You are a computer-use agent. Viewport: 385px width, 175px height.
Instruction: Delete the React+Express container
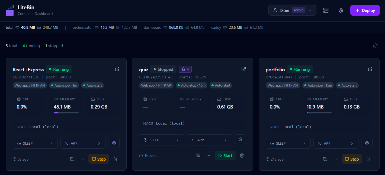pyautogui.click(x=115, y=159)
